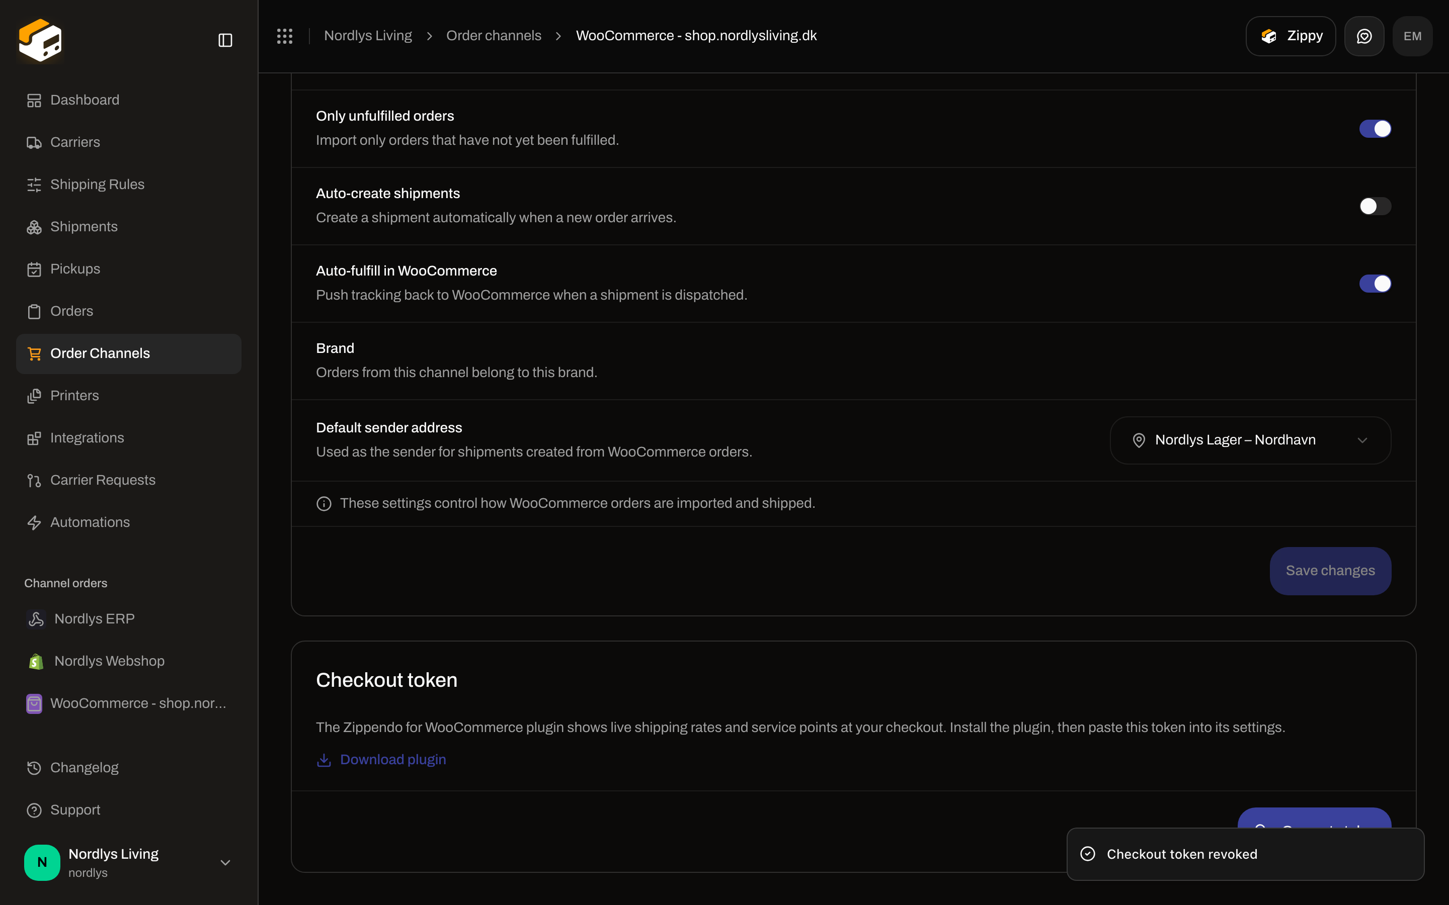The image size is (1449, 905).
Task: Go back to Order channels breadcrumb
Action: point(494,36)
